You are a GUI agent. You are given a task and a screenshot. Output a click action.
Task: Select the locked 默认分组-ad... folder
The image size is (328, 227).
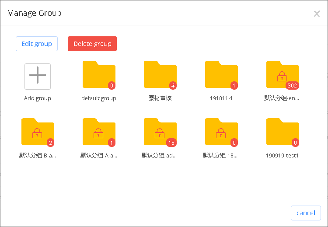(x=160, y=132)
